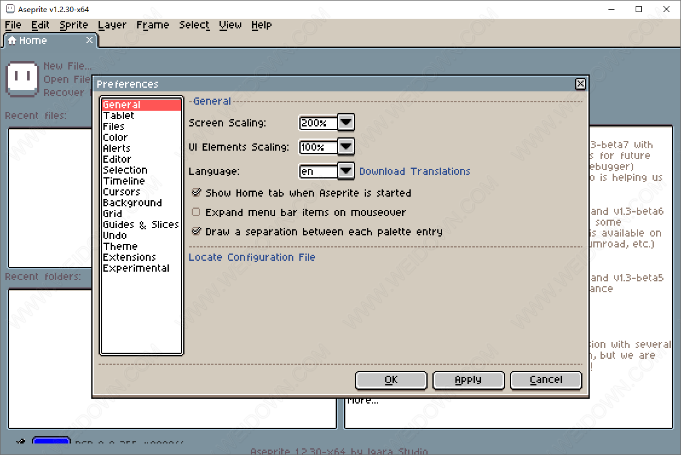Image resolution: width=681 pixels, height=455 pixels.
Task: Select Tablet in preferences list
Action: [141, 116]
